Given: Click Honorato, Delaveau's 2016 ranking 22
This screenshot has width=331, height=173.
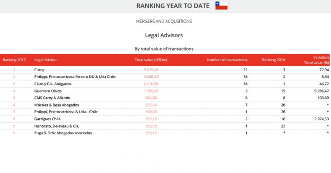Looking at the screenshot, I should pos(283,126).
